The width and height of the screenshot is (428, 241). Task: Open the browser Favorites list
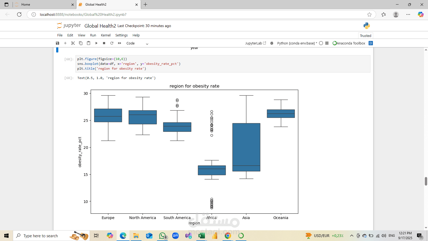click(x=384, y=14)
